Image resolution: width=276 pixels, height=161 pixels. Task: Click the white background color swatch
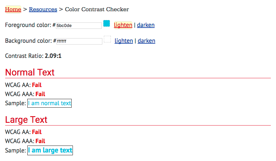pos(107,39)
